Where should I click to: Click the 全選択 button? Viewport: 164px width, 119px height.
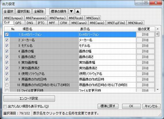[9, 11]
